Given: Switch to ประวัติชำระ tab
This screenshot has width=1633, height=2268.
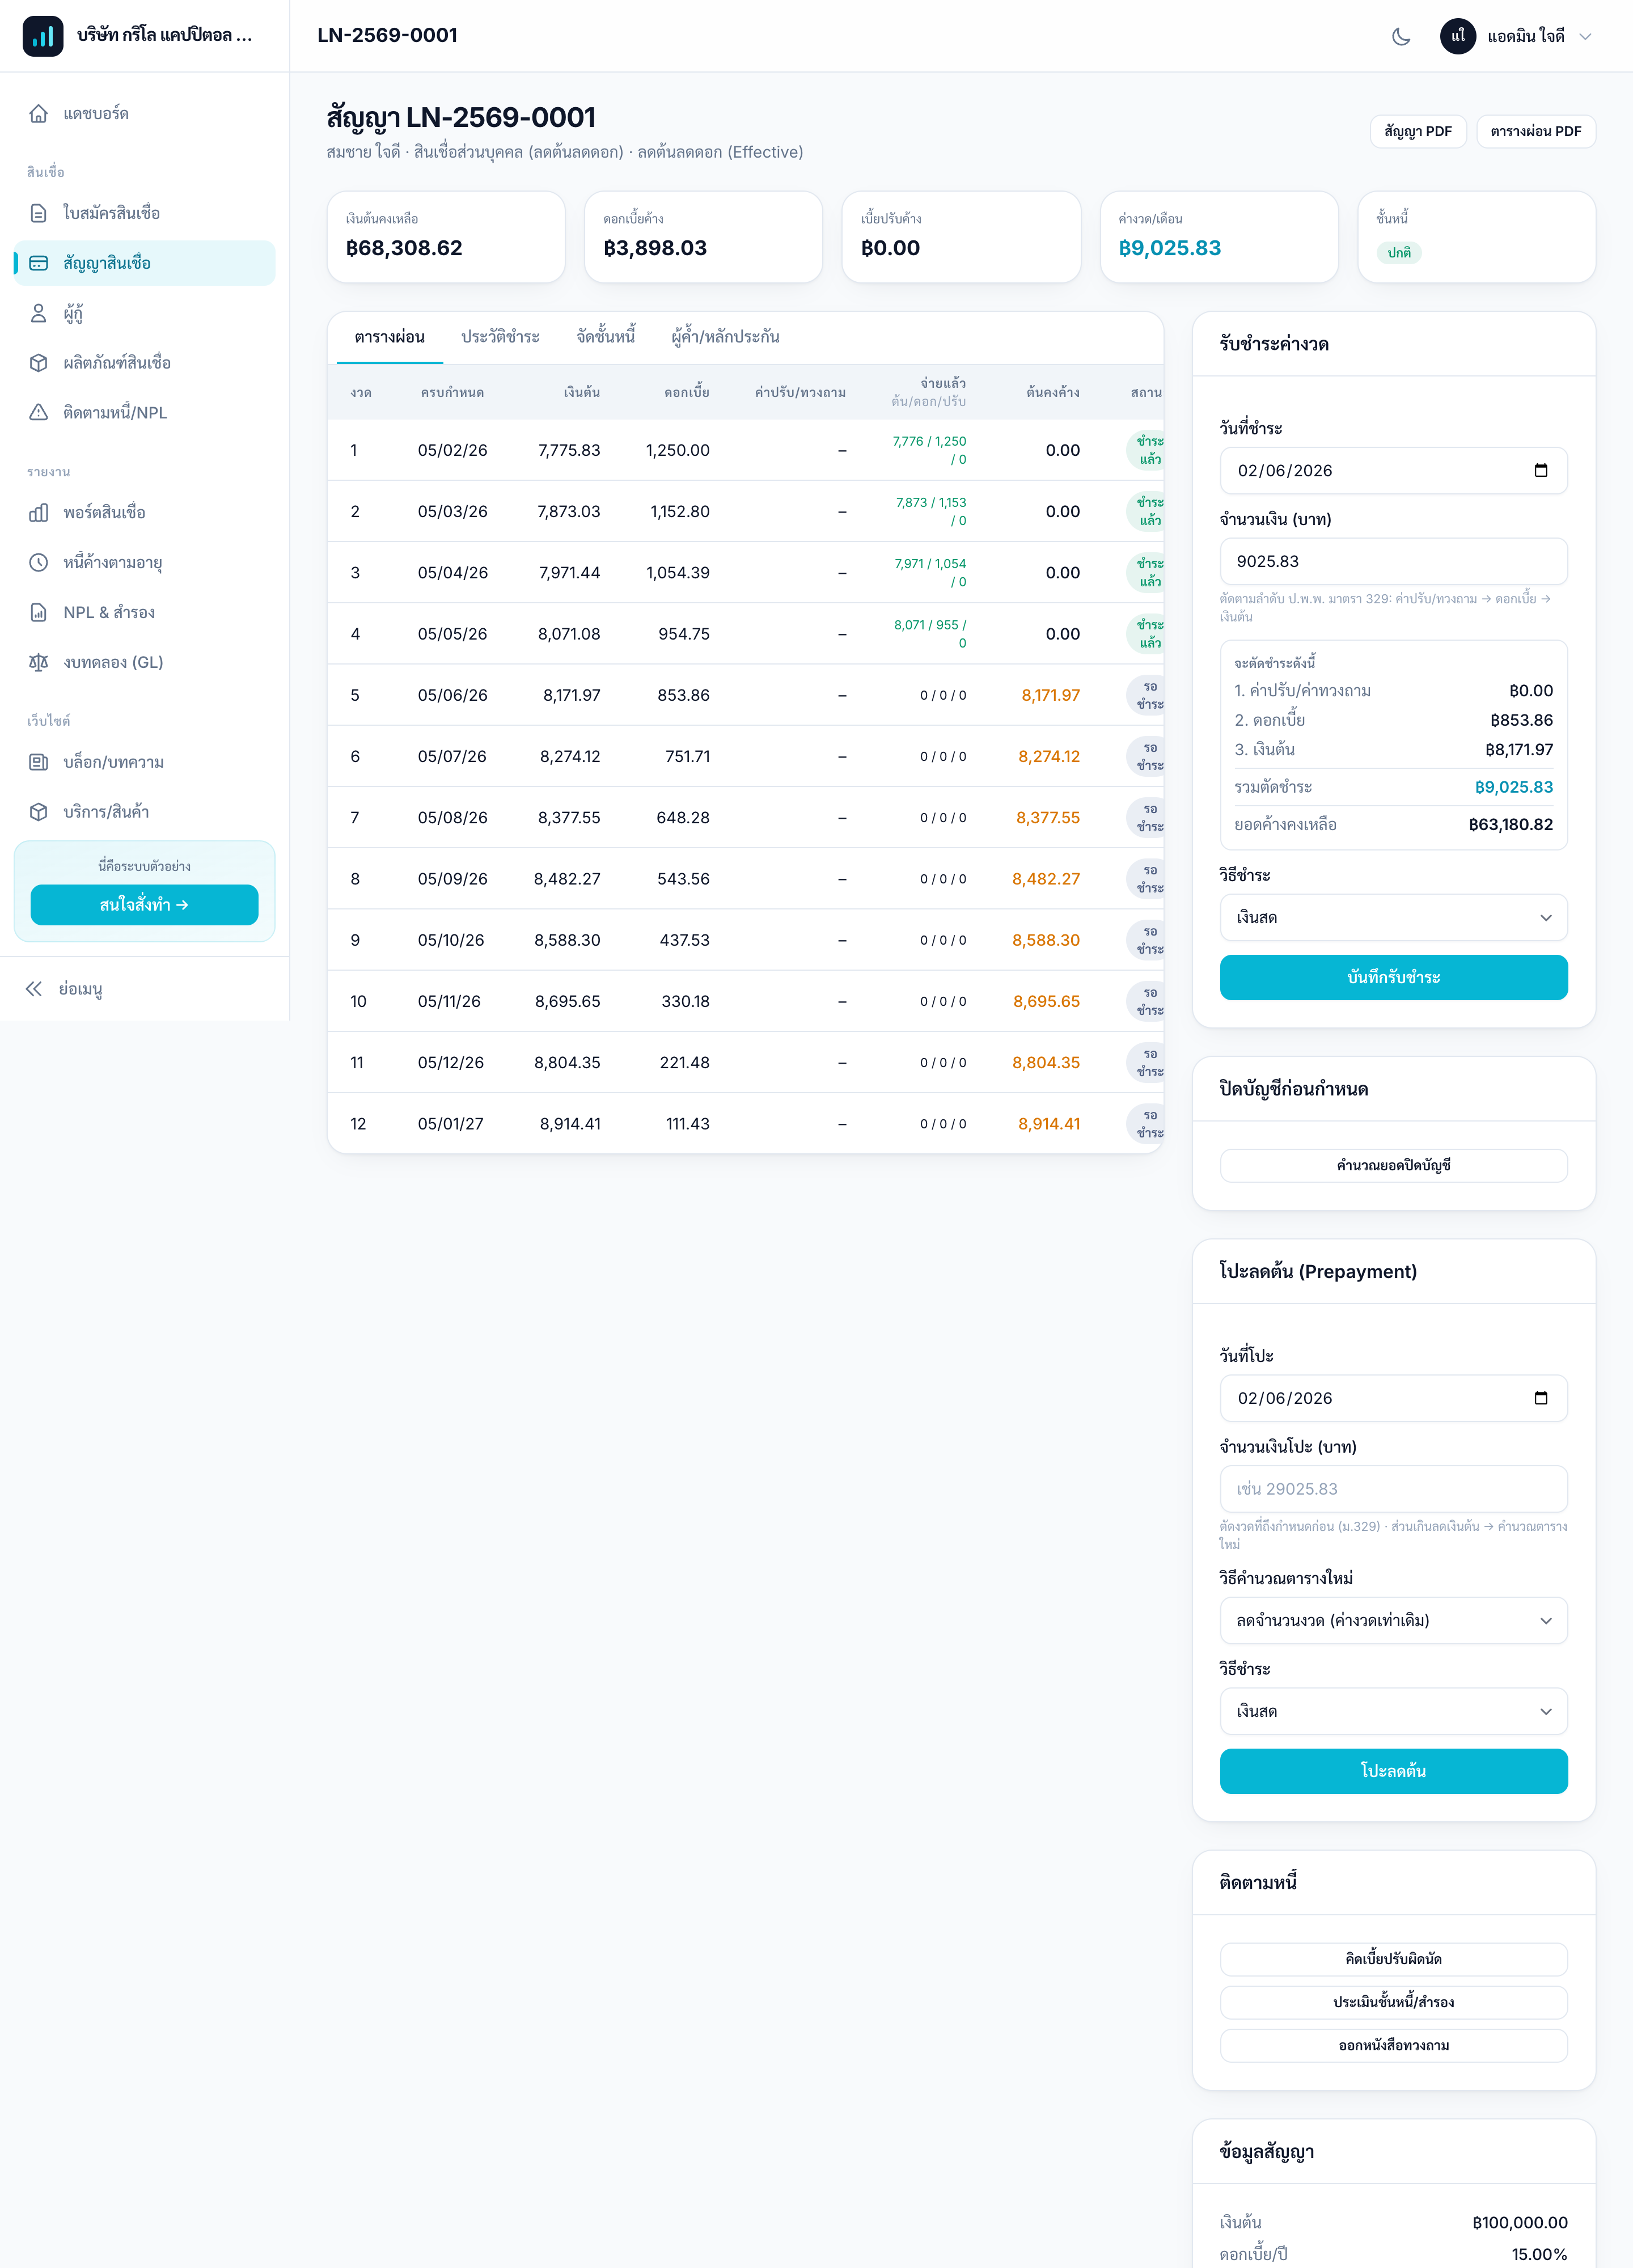Looking at the screenshot, I should point(500,337).
